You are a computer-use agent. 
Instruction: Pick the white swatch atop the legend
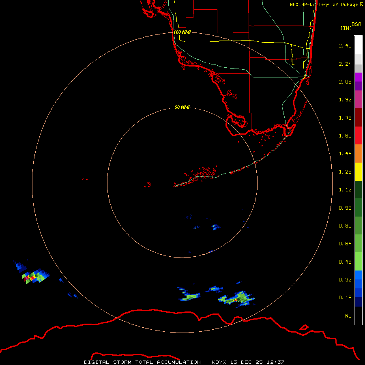pyautogui.click(x=358, y=45)
